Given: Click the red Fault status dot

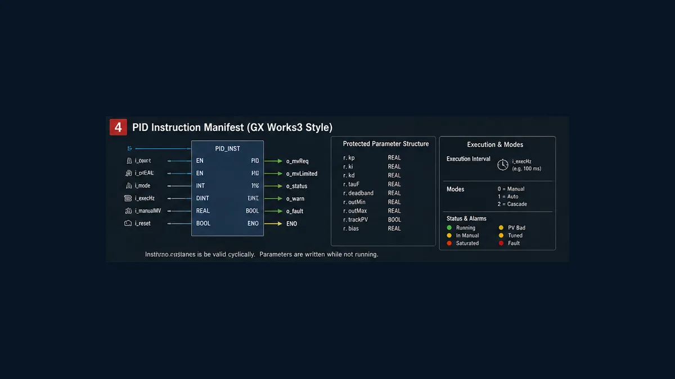Looking at the screenshot, I should click(502, 243).
